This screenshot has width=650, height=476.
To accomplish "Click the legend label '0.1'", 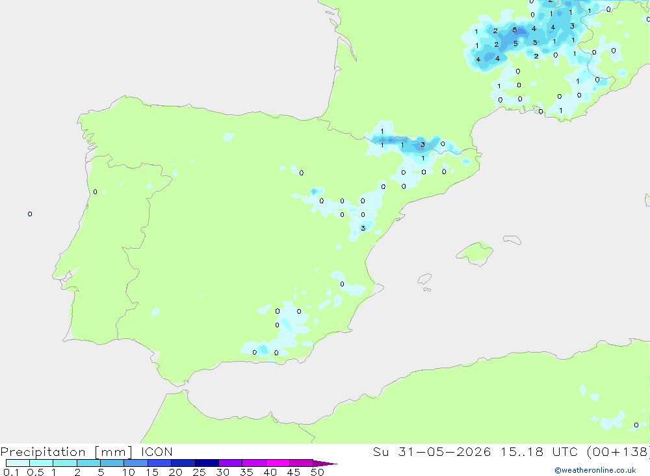I will click(x=11, y=472).
